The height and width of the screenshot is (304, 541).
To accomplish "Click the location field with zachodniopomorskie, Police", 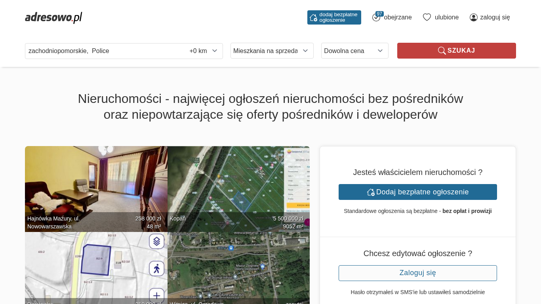I will 103,51.
